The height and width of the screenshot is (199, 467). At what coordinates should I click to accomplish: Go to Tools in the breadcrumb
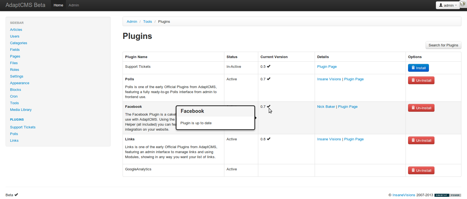(148, 22)
